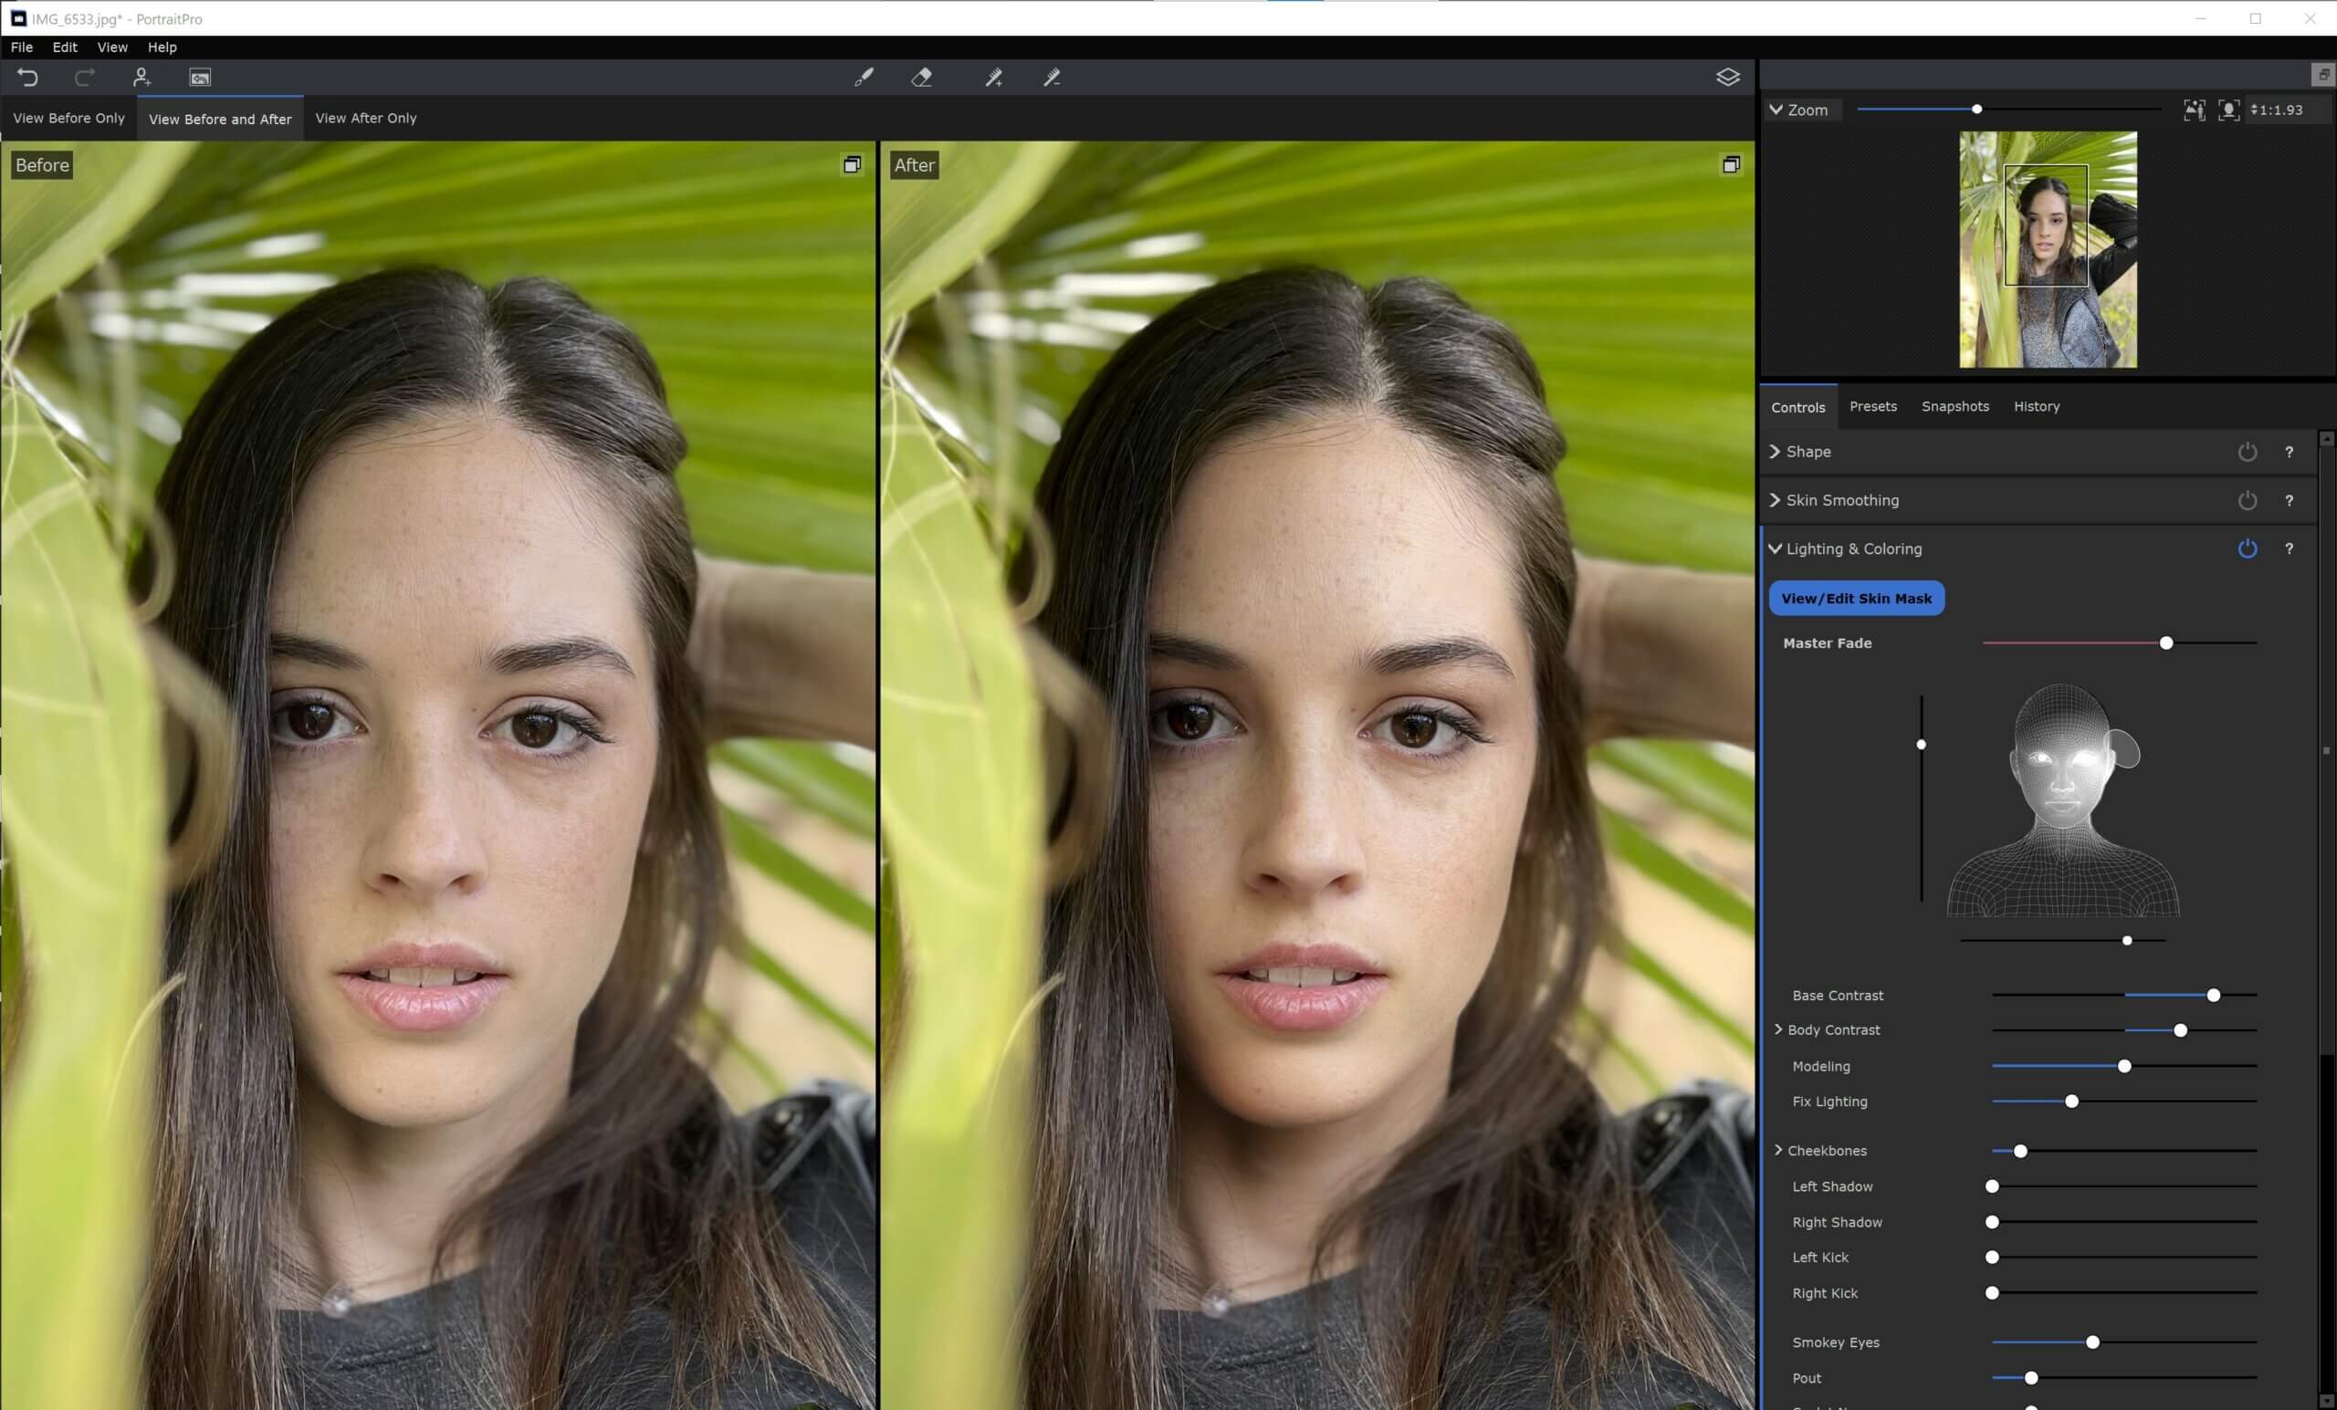
Task: Click the add person icon
Action: [141, 78]
